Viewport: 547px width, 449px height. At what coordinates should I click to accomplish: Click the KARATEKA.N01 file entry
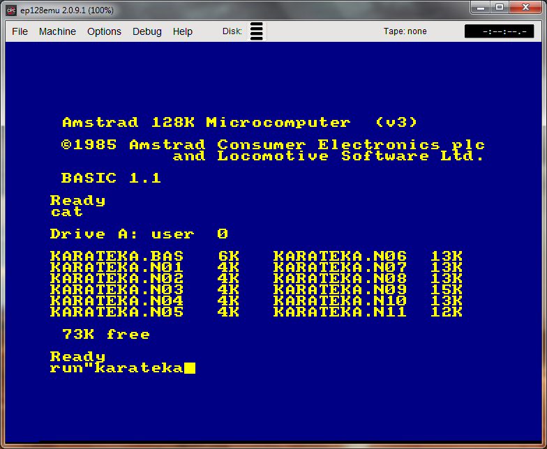pos(117,268)
